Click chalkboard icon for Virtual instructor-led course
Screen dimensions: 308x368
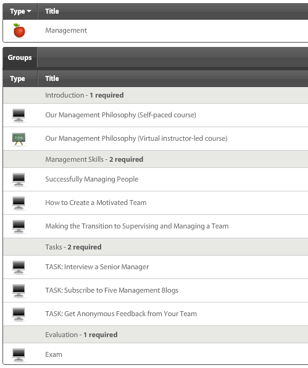19,139
